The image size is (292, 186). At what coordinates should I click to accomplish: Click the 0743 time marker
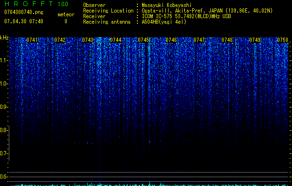click(x=88, y=40)
